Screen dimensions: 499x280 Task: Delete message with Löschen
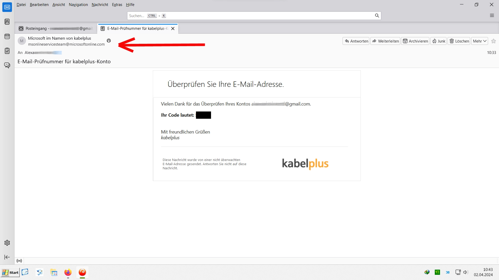[x=459, y=41]
